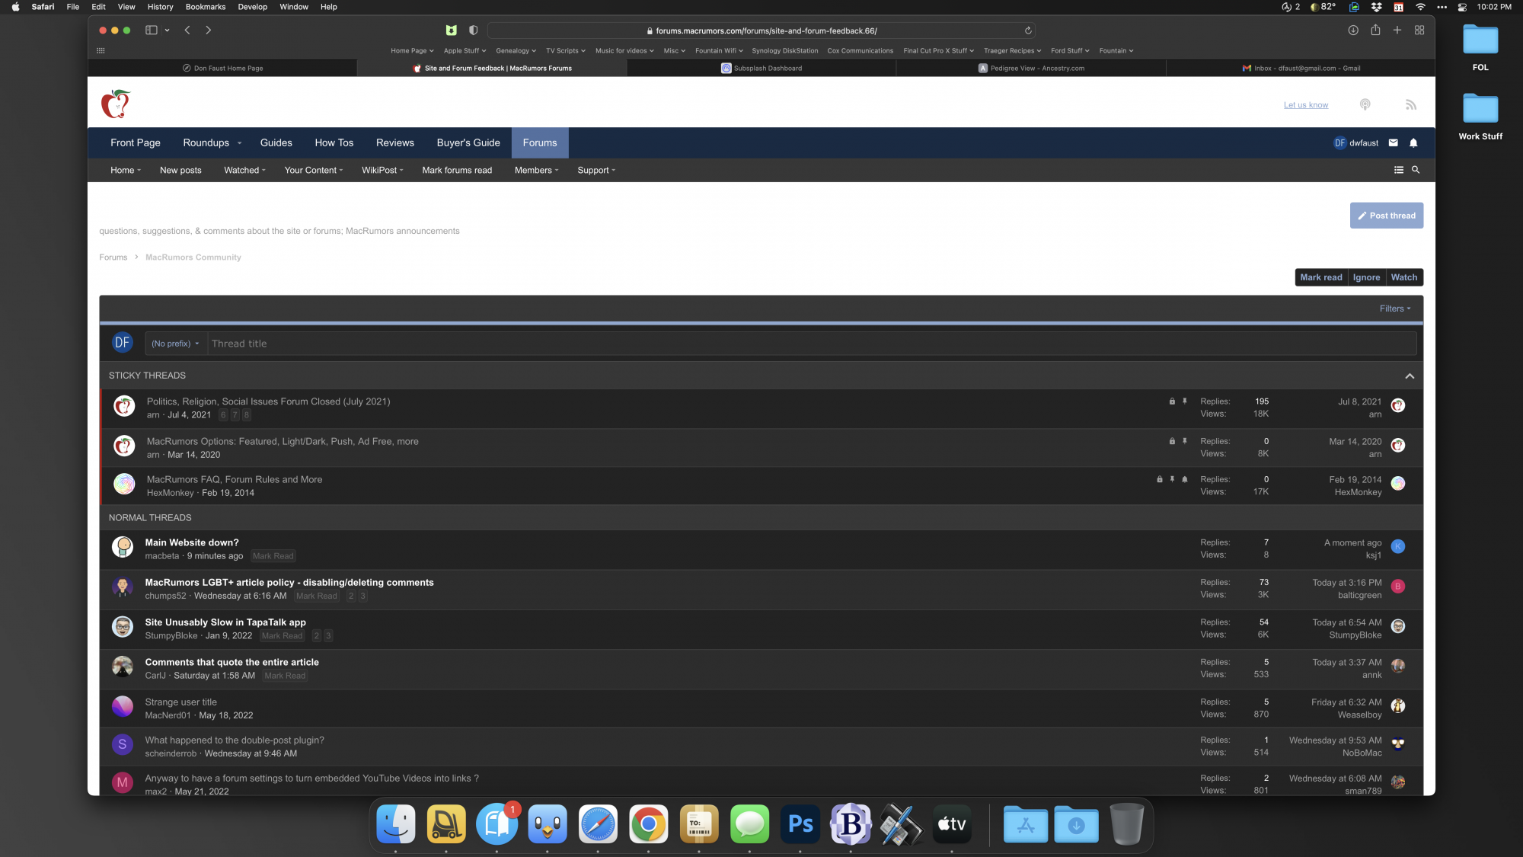
Task: Toggle Watch for this forum
Action: pyautogui.click(x=1403, y=277)
